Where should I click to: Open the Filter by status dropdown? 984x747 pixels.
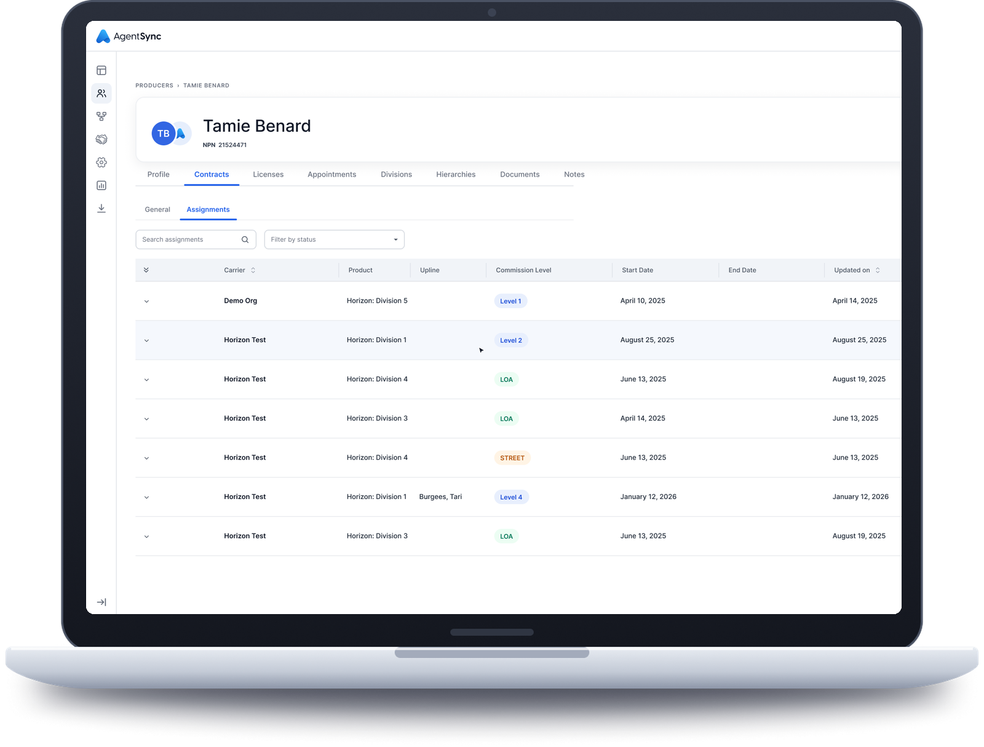[334, 240]
